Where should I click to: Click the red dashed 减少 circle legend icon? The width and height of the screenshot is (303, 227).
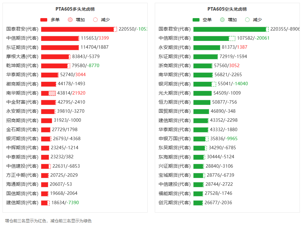[x=95, y=20]
